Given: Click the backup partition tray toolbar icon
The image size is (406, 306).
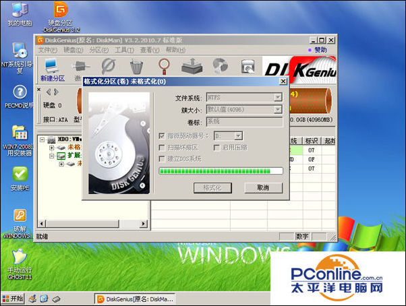Looking at the screenshot, I should click(x=192, y=67).
